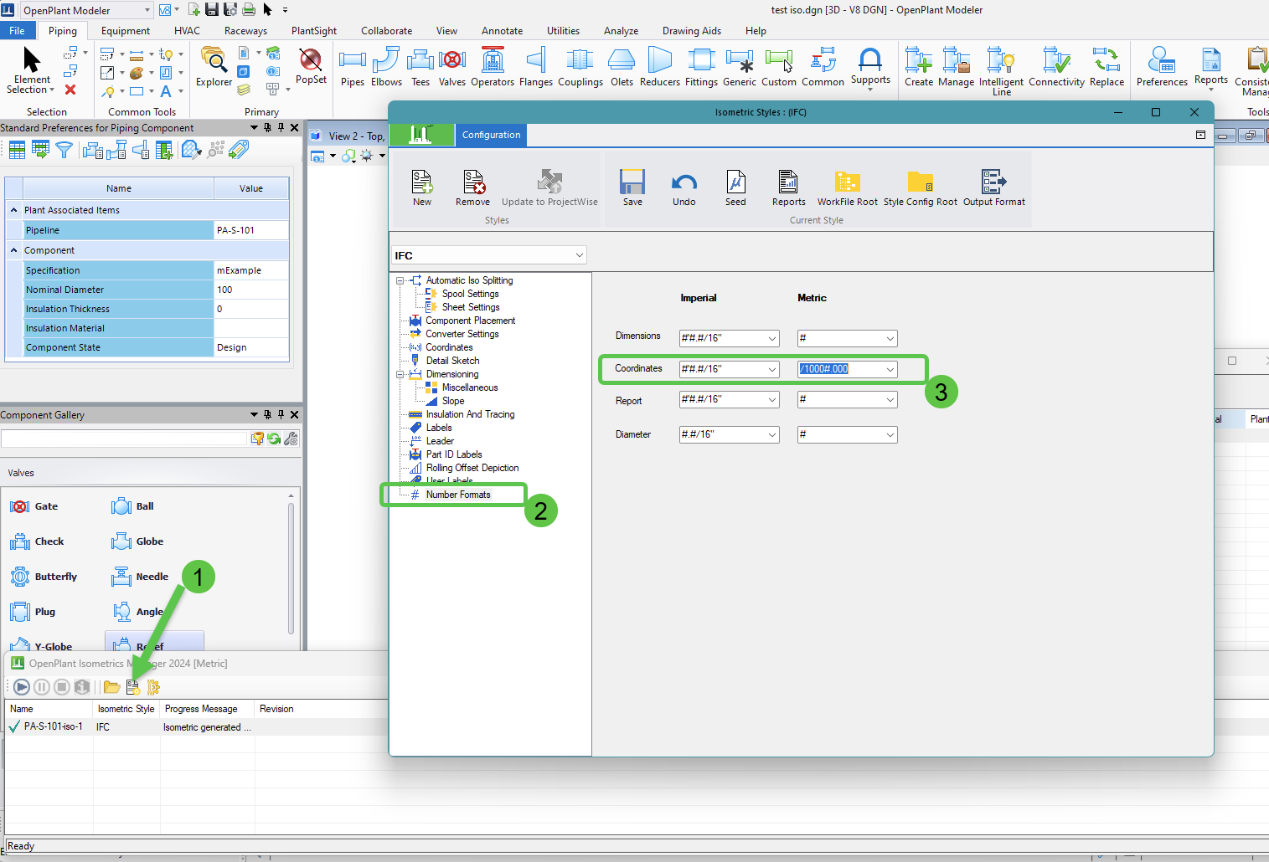Select the Gate valve in Component Gallery
Image resolution: width=1269 pixels, height=862 pixels.
34,506
